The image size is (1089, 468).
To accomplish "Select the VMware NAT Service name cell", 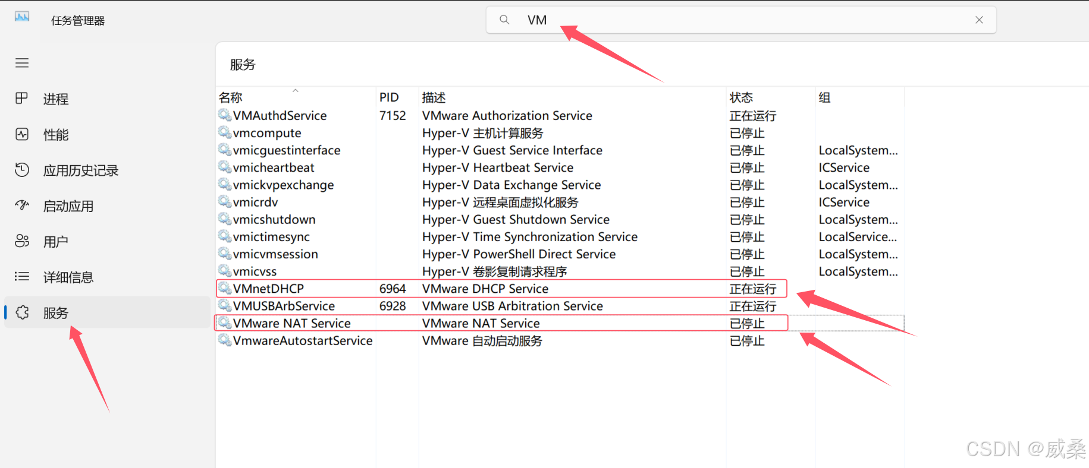I will [x=292, y=322].
